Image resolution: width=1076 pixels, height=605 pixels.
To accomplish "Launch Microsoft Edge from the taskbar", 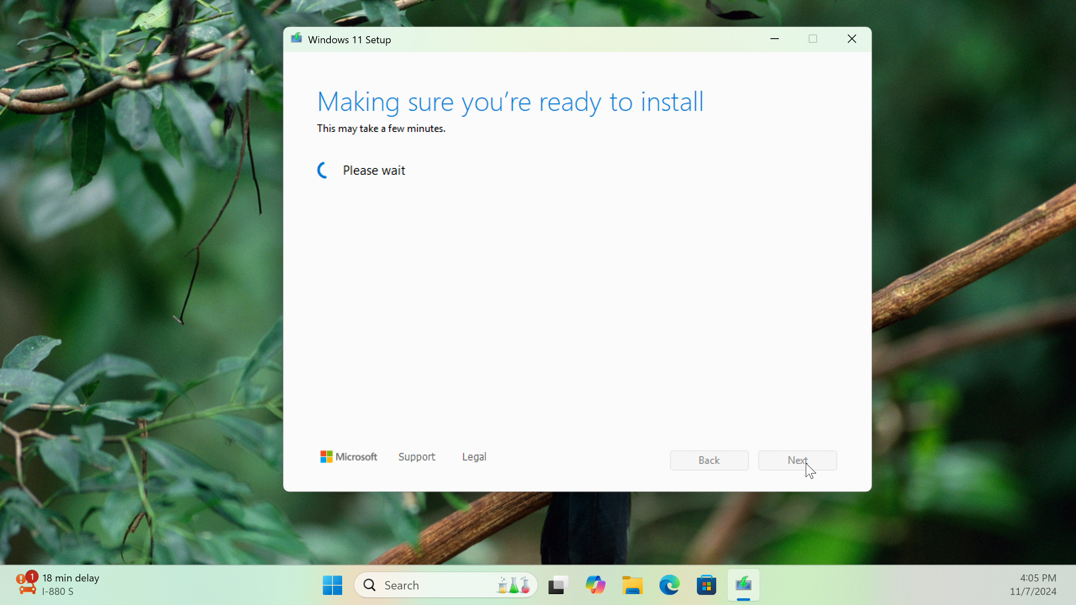I will coord(669,585).
